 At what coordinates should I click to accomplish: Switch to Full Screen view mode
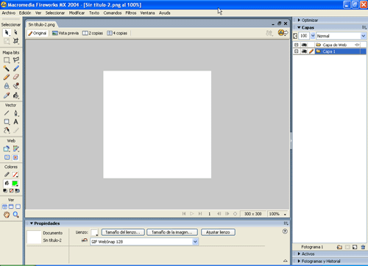tap(18, 206)
